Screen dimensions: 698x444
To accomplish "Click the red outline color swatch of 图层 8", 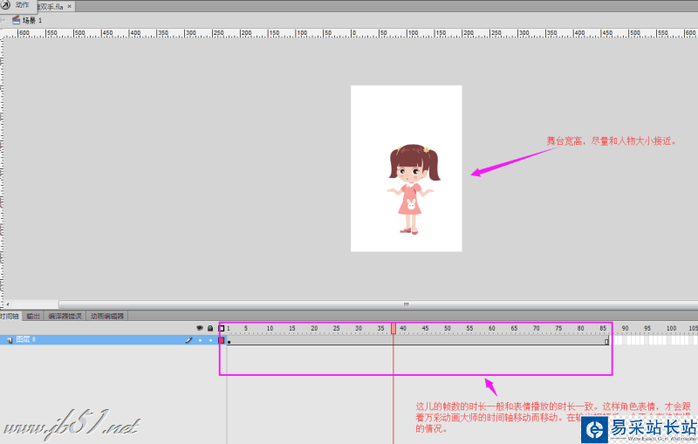I will [222, 340].
